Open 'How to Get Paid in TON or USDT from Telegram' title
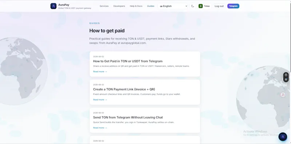Viewport: 291px width, 144px height. [128, 61]
